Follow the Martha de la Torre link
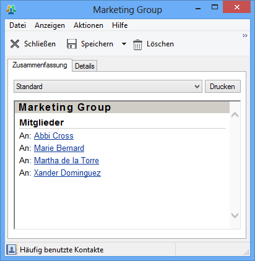The width and height of the screenshot is (255, 261). pyautogui.click(x=66, y=160)
